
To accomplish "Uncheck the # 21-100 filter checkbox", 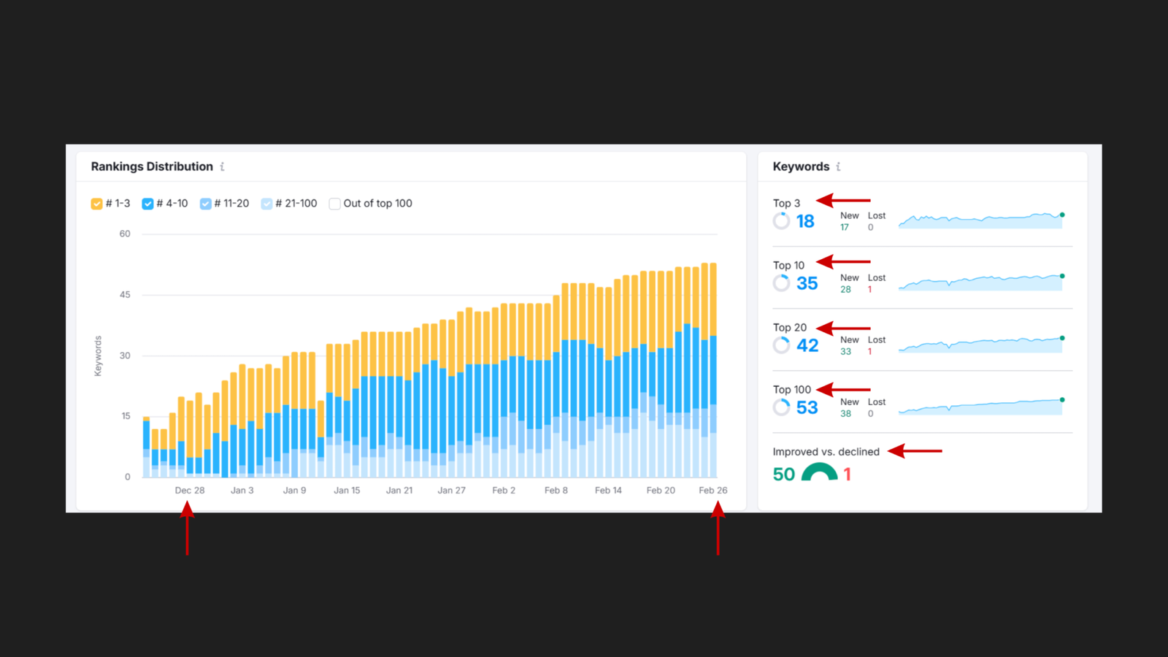I will [x=266, y=203].
